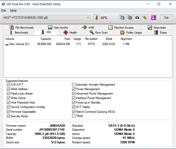Click the NTFS file system cell
This screenshot has height=149, width=176.
click(x=91, y=44)
